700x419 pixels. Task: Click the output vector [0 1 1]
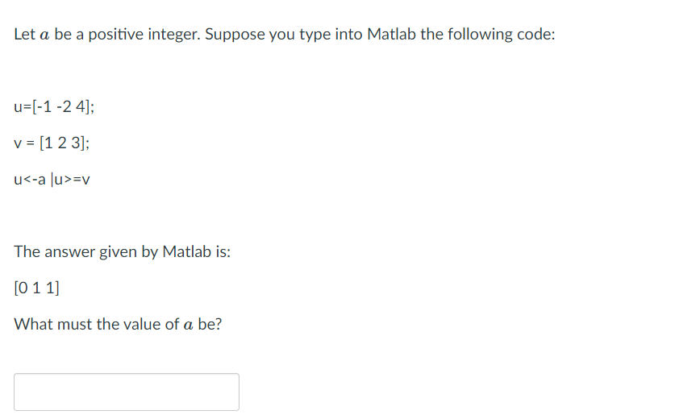click(x=36, y=288)
